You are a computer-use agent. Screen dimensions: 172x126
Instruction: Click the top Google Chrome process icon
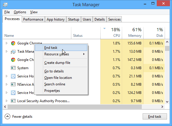[13, 43]
